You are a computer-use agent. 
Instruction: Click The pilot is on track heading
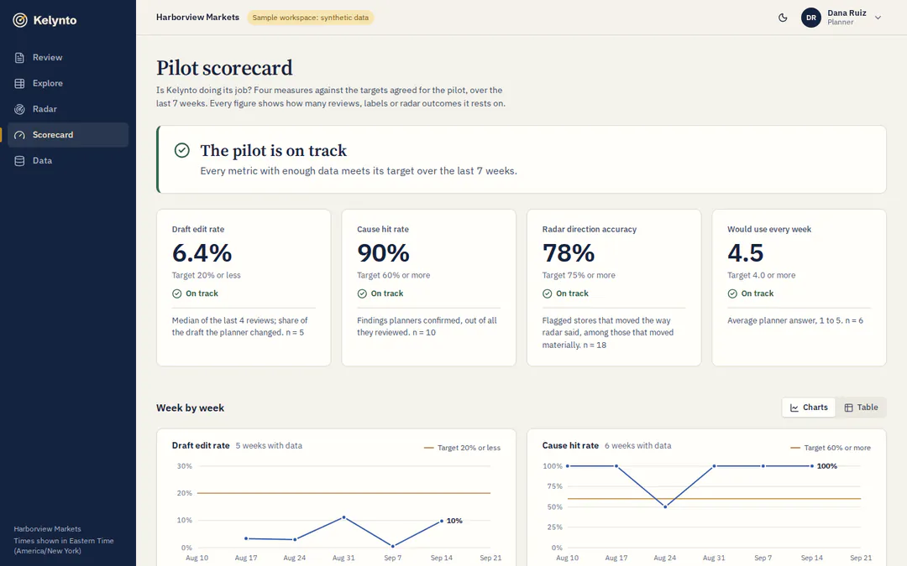point(273,151)
